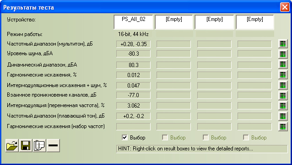This screenshot has width=292, height=165.
Task: Click the 3.062 intermodulation result box
Action: coord(133,106)
